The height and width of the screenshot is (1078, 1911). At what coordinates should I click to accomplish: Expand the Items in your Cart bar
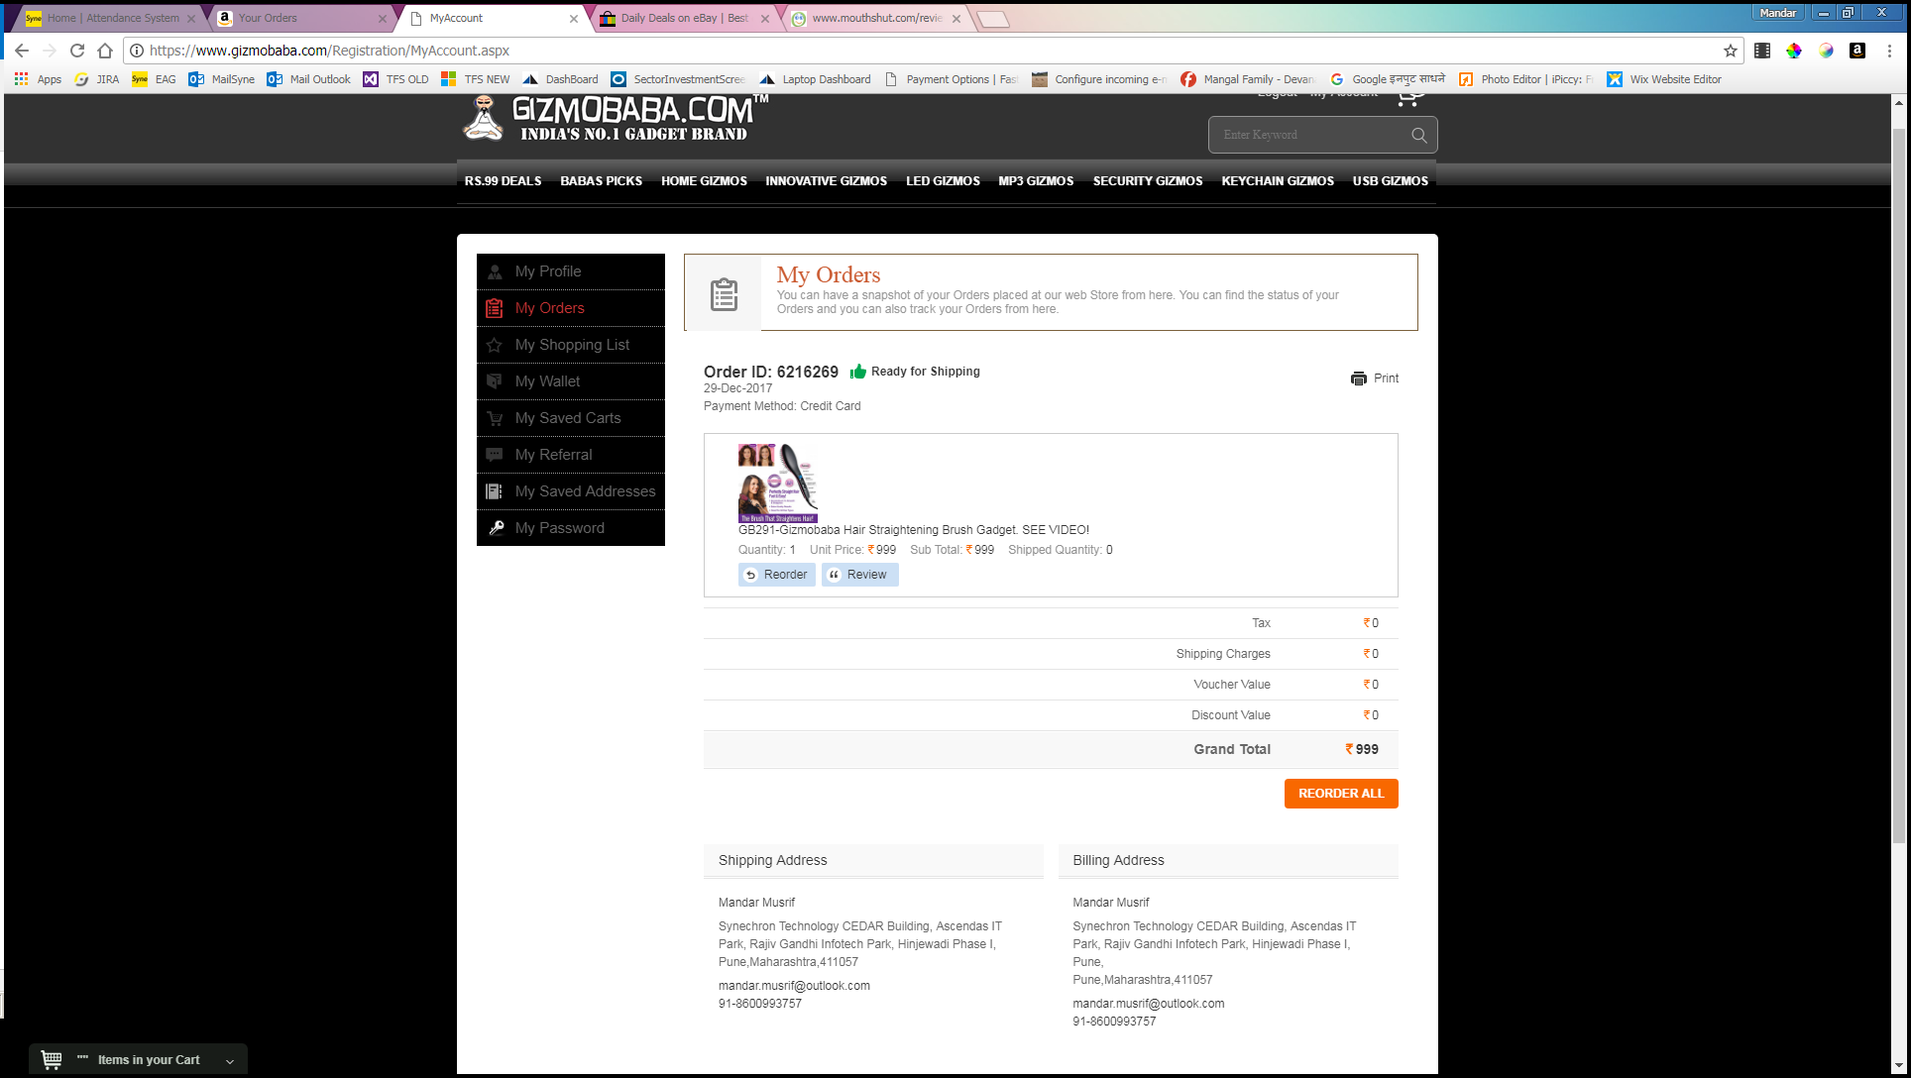[230, 1060]
